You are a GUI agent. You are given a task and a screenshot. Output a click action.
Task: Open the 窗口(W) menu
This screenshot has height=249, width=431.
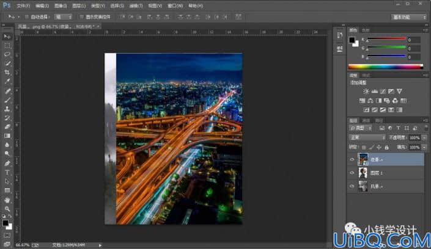point(175,5)
